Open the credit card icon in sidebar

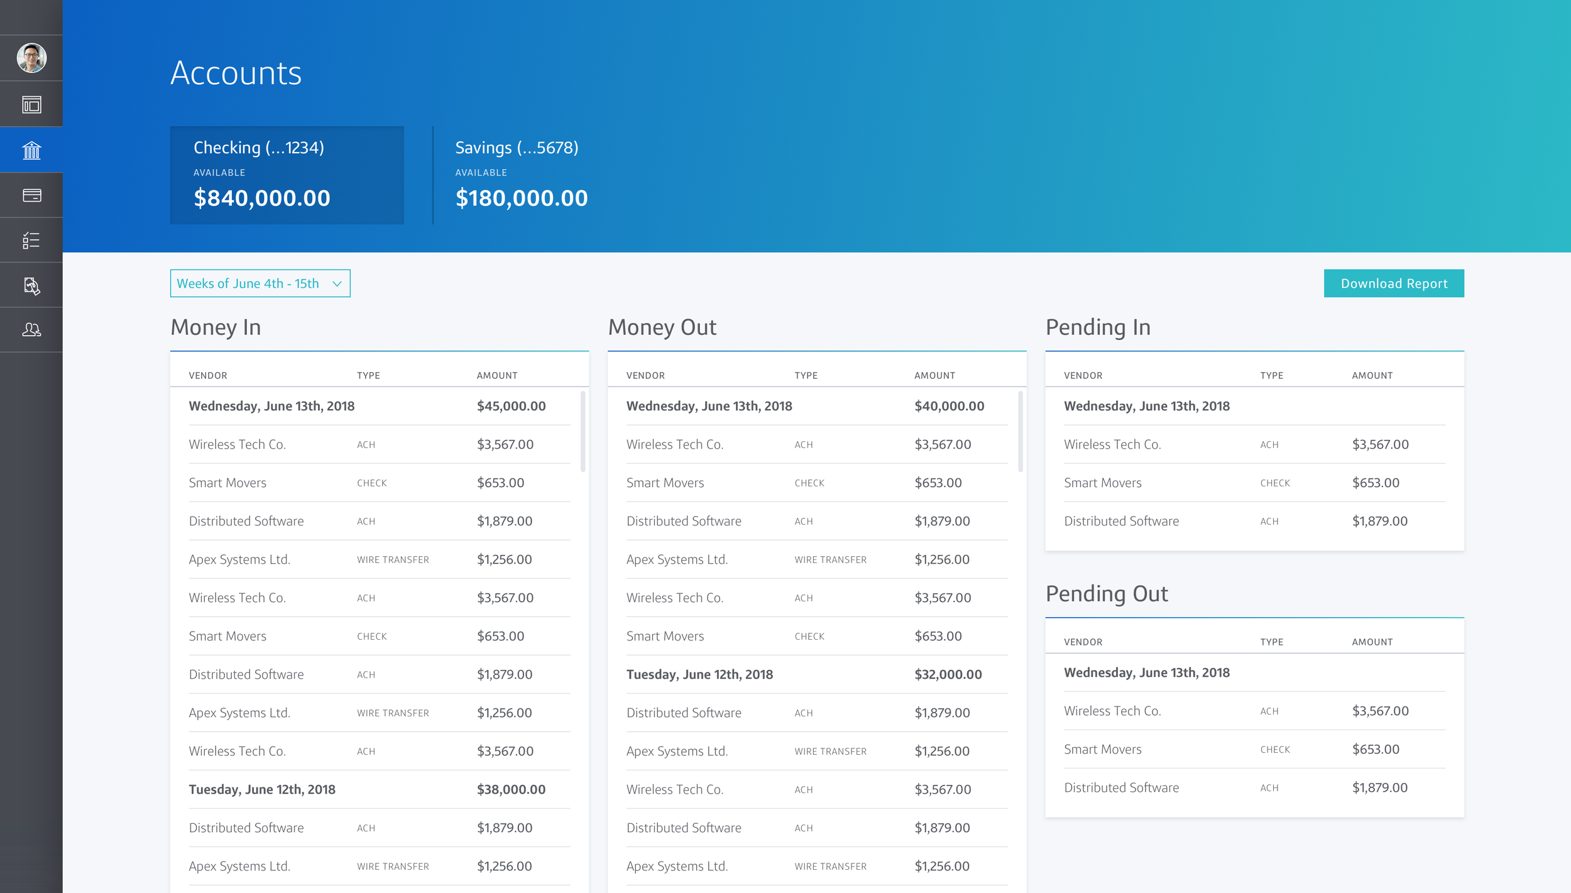tap(31, 195)
